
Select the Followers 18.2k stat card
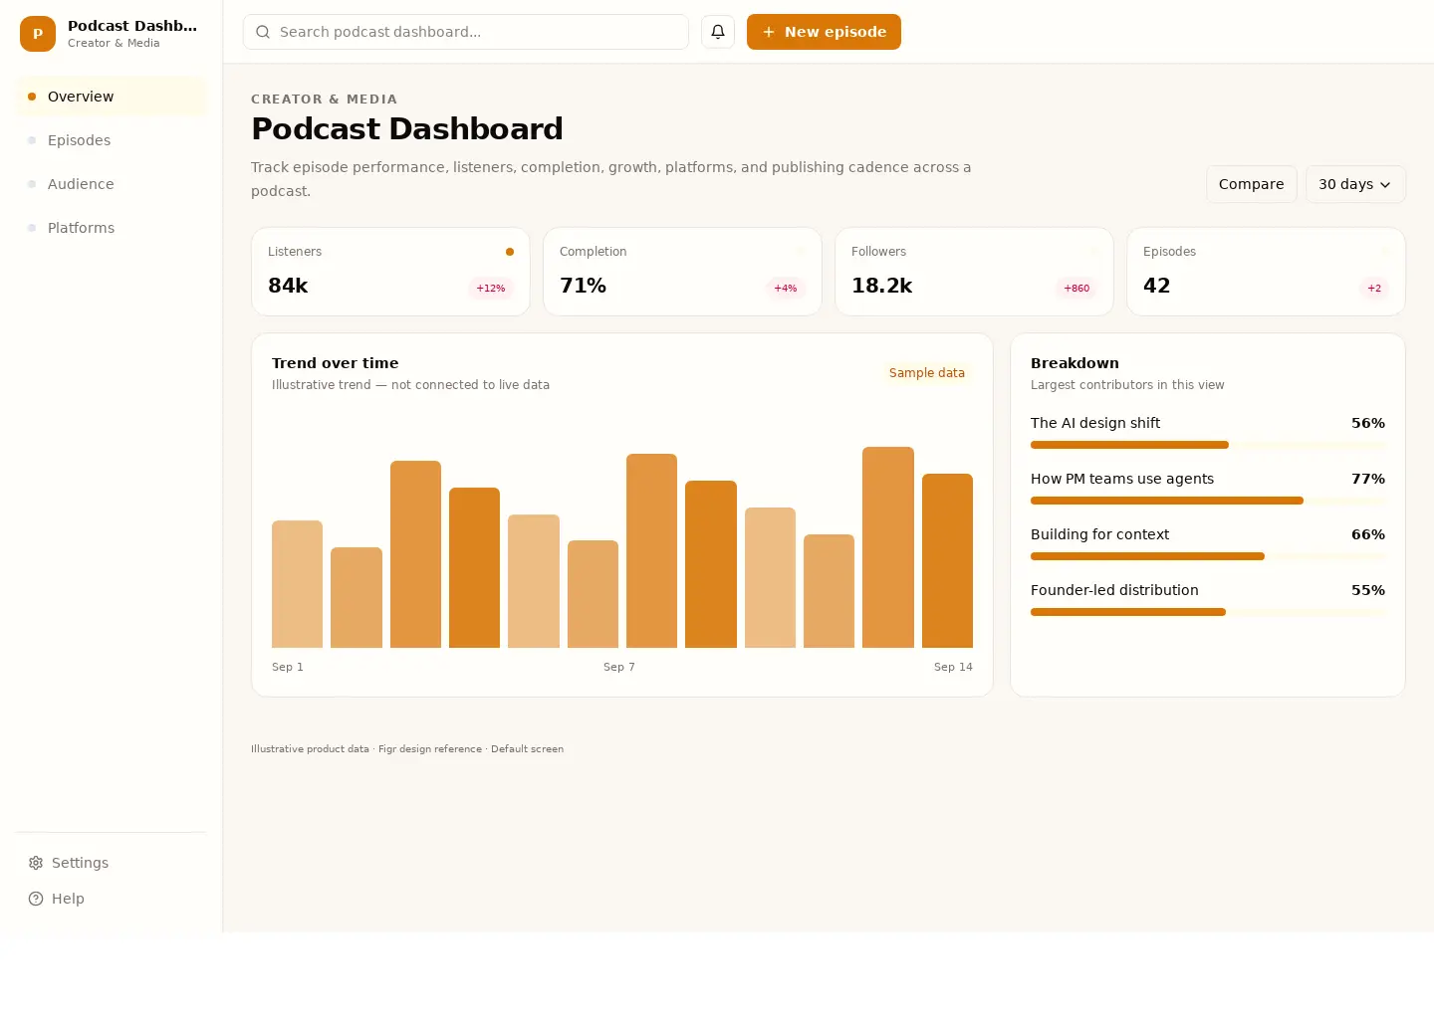click(974, 272)
